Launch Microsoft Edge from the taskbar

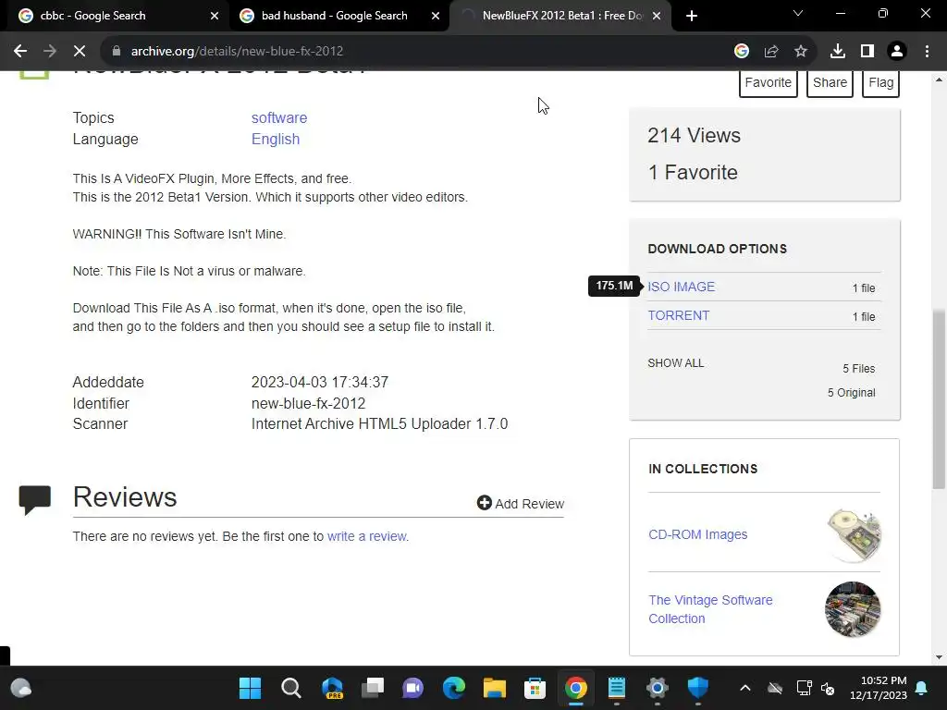(453, 688)
